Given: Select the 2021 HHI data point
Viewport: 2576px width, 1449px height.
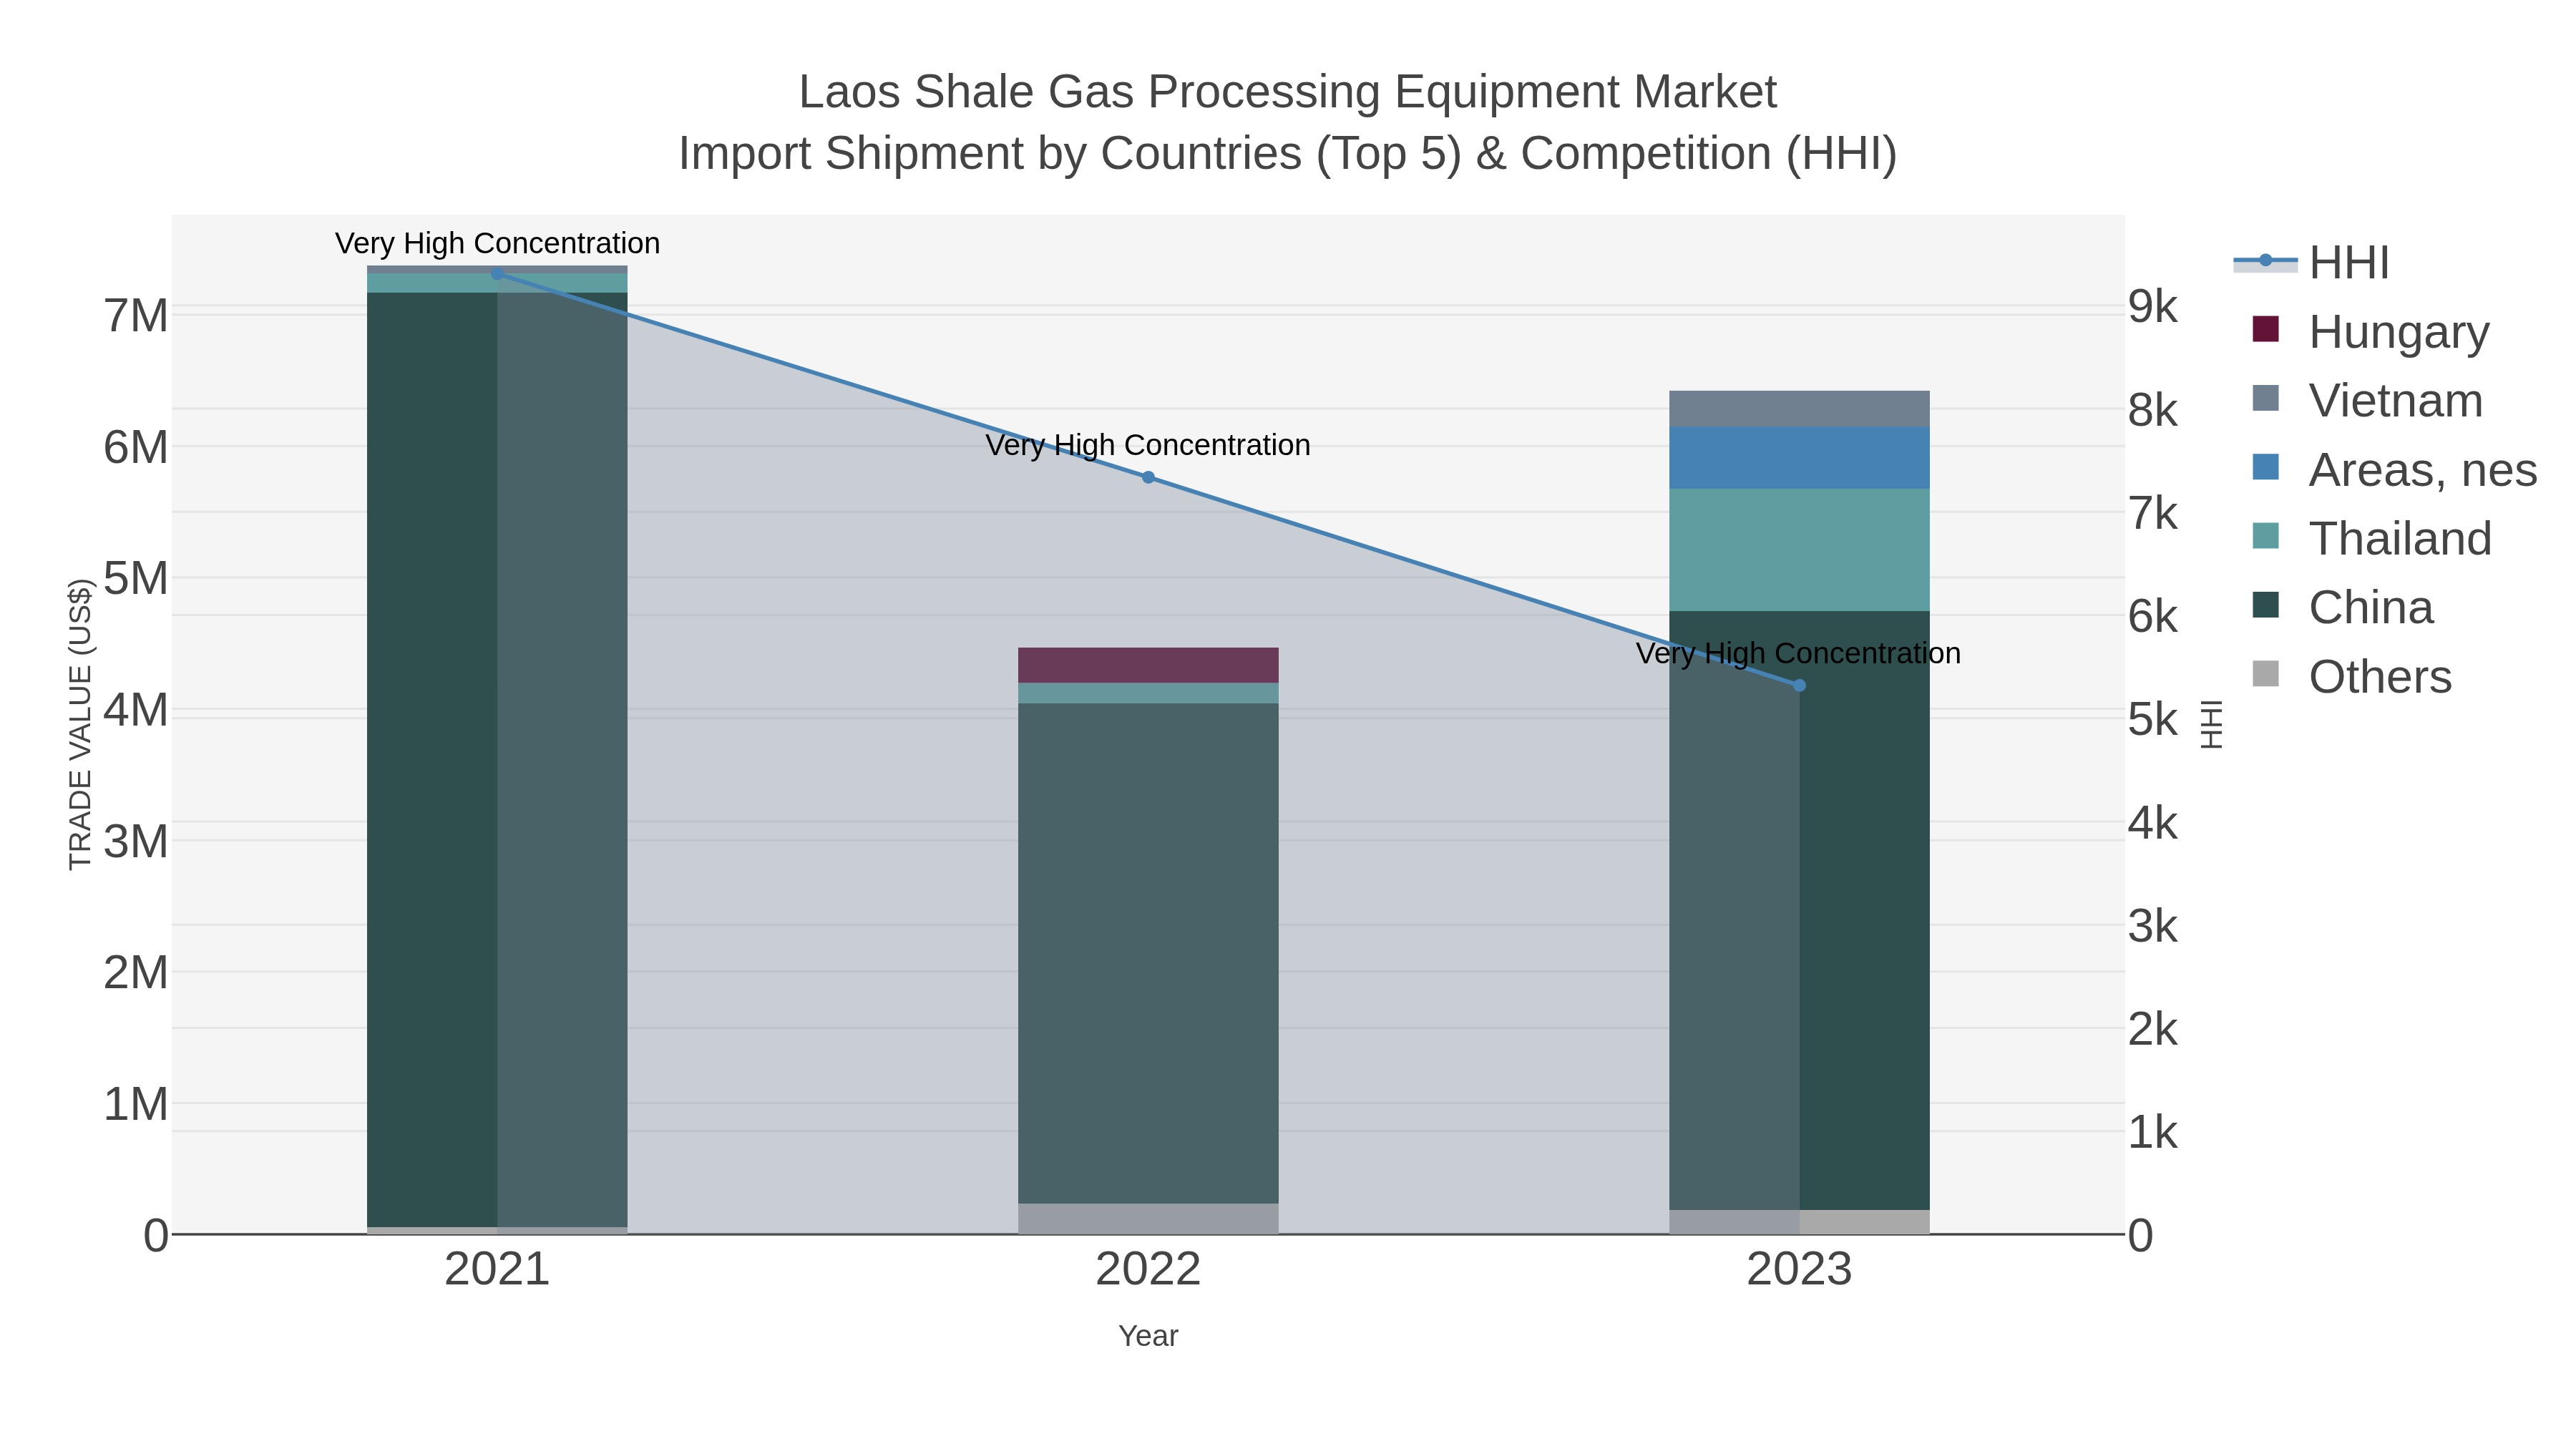Looking at the screenshot, I should [497, 273].
